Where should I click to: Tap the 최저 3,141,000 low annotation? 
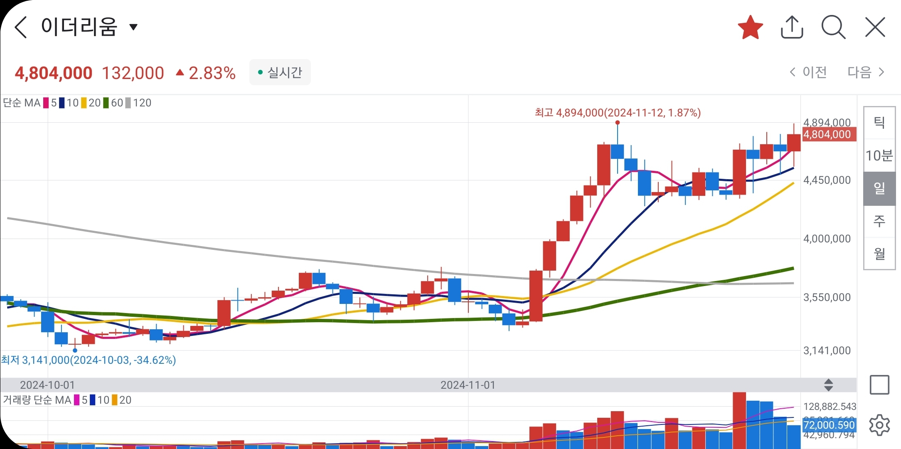pyautogui.click(x=89, y=360)
